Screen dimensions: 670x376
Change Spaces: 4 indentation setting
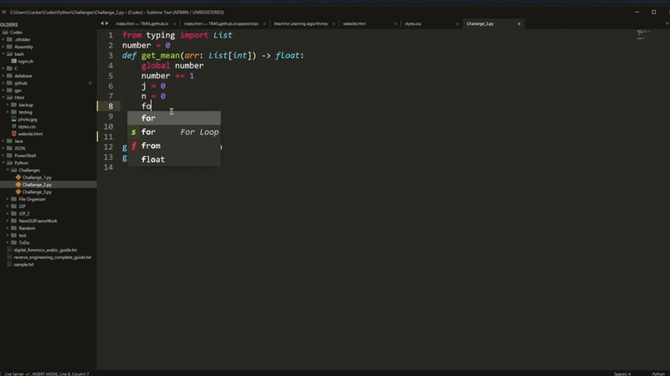point(621,373)
